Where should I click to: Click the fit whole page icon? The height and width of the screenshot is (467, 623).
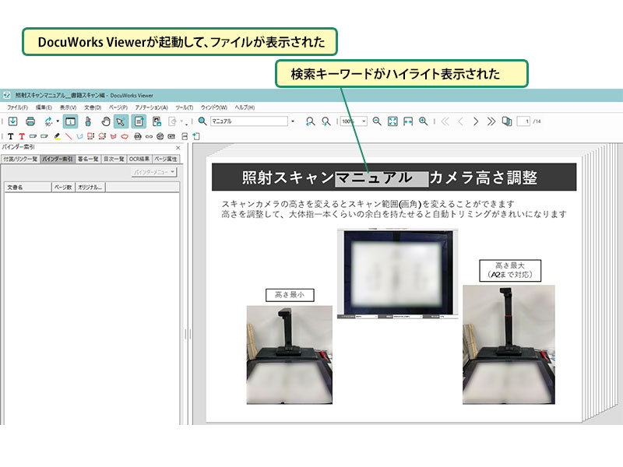point(392,121)
